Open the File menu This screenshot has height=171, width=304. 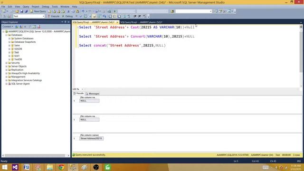(3, 7)
